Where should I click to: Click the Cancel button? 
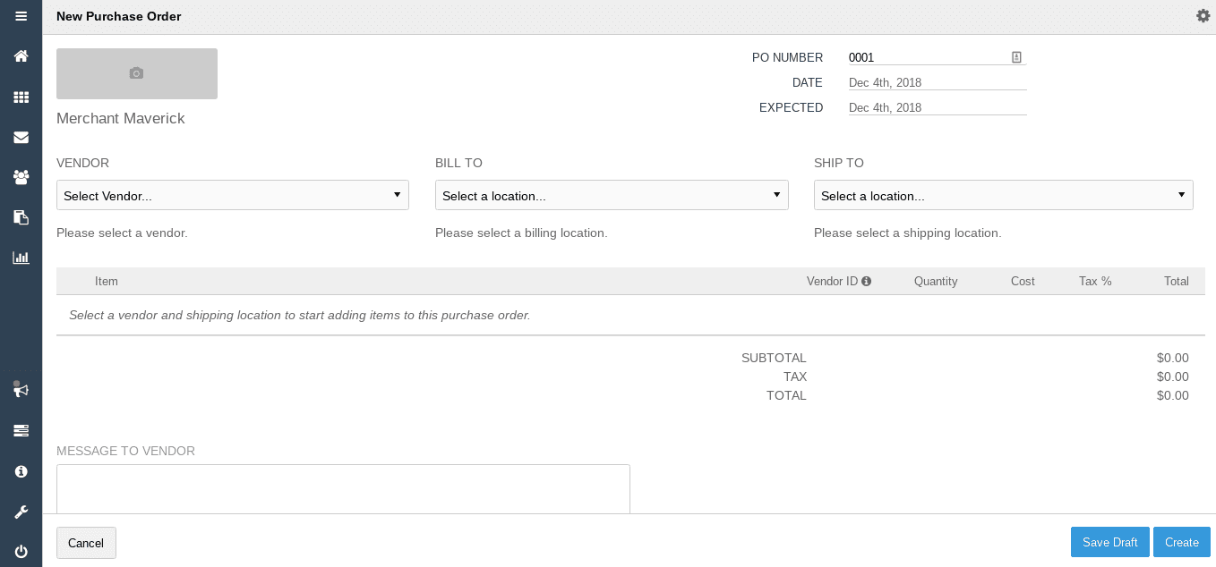point(86,543)
